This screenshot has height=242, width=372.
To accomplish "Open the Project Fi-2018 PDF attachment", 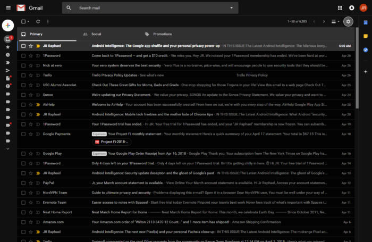I will [112, 142].
